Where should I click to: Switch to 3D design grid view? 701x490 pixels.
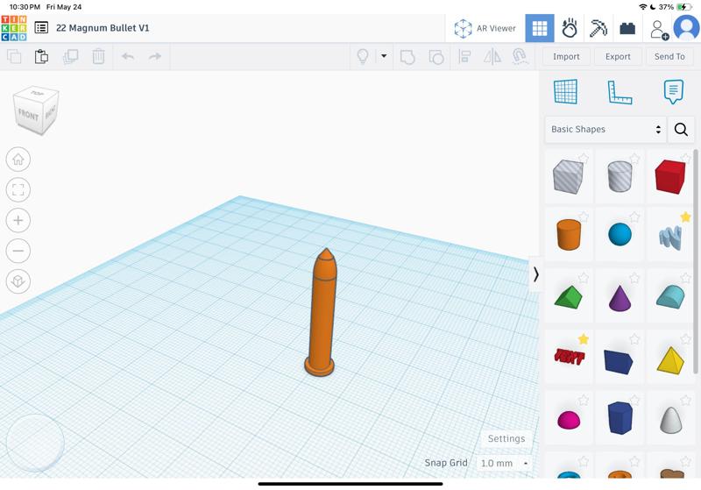pos(540,28)
